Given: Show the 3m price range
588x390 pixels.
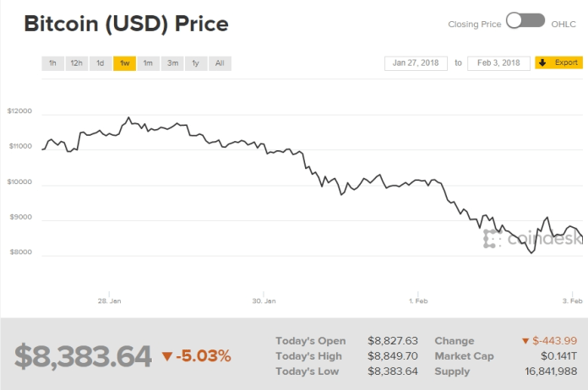Looking at the screenshot, I should coord(172,63).
